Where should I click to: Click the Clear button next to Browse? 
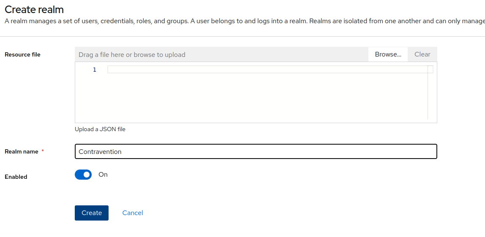(422, 54)
